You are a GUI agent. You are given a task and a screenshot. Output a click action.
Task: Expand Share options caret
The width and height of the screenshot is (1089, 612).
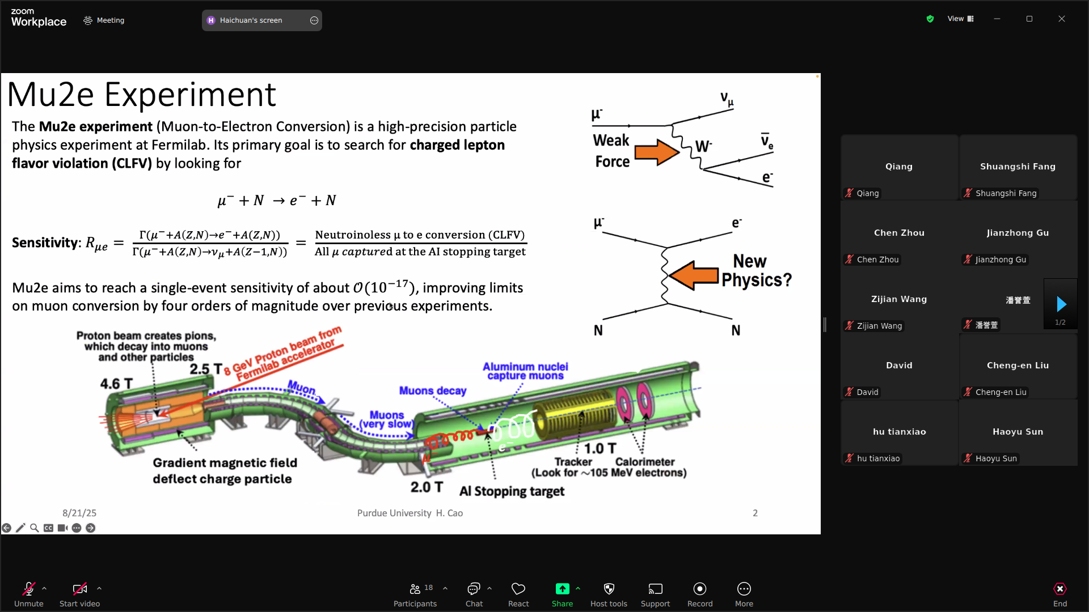578,589
